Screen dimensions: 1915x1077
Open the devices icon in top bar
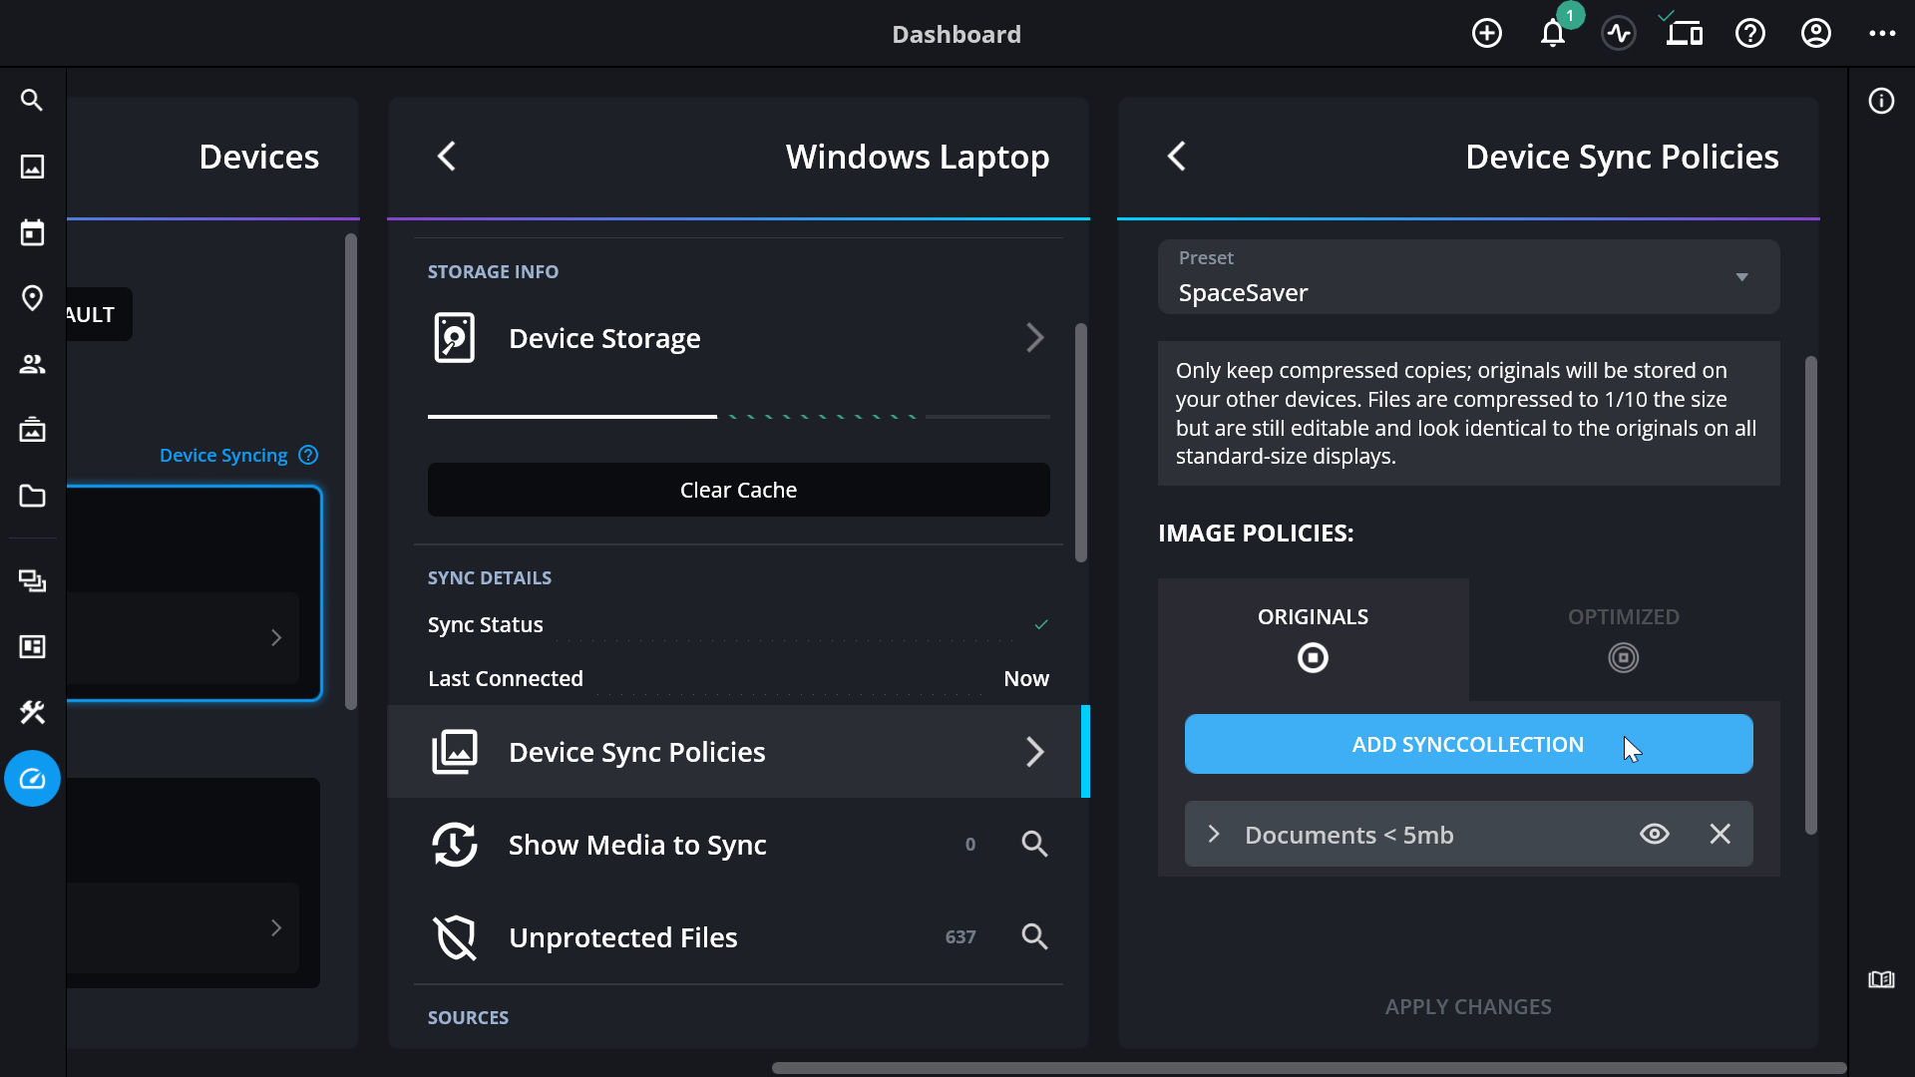pos(1684,34)
